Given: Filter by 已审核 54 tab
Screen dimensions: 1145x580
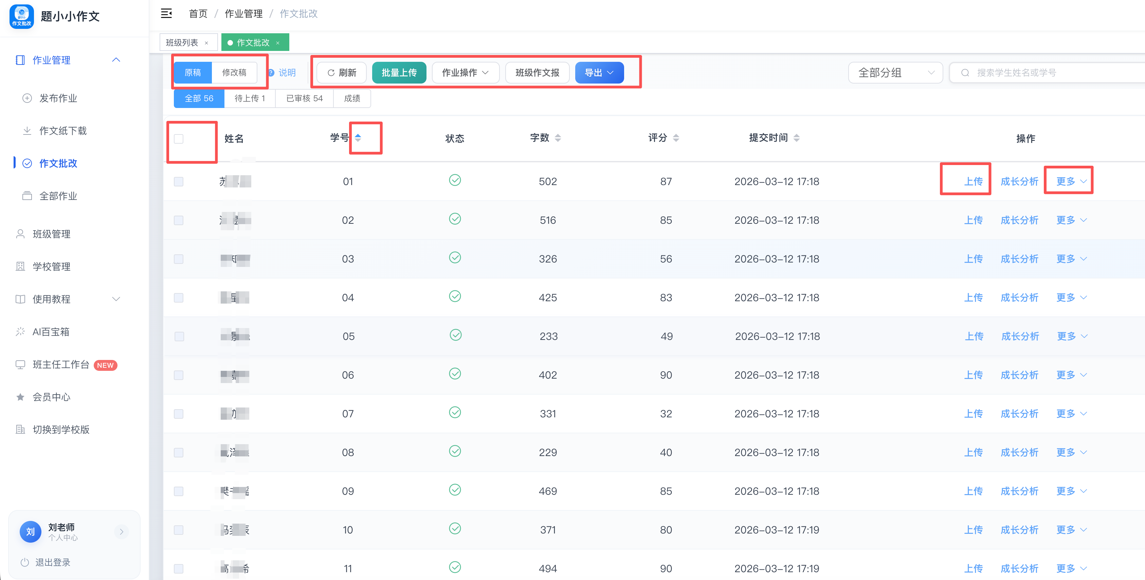Looking at the screenshot, I should 305,98.
